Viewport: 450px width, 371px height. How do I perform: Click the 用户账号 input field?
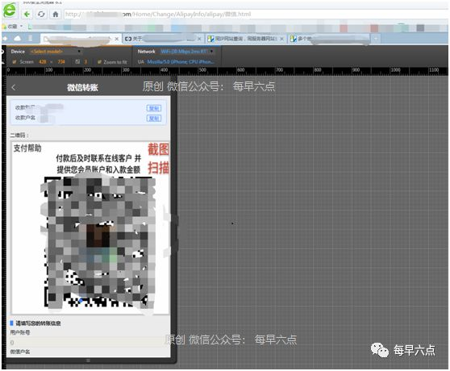(88, 342)
